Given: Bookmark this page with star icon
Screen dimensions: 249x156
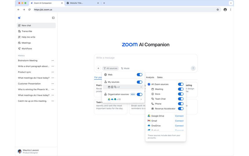Looking at the screenshot, I should point(217,10).
